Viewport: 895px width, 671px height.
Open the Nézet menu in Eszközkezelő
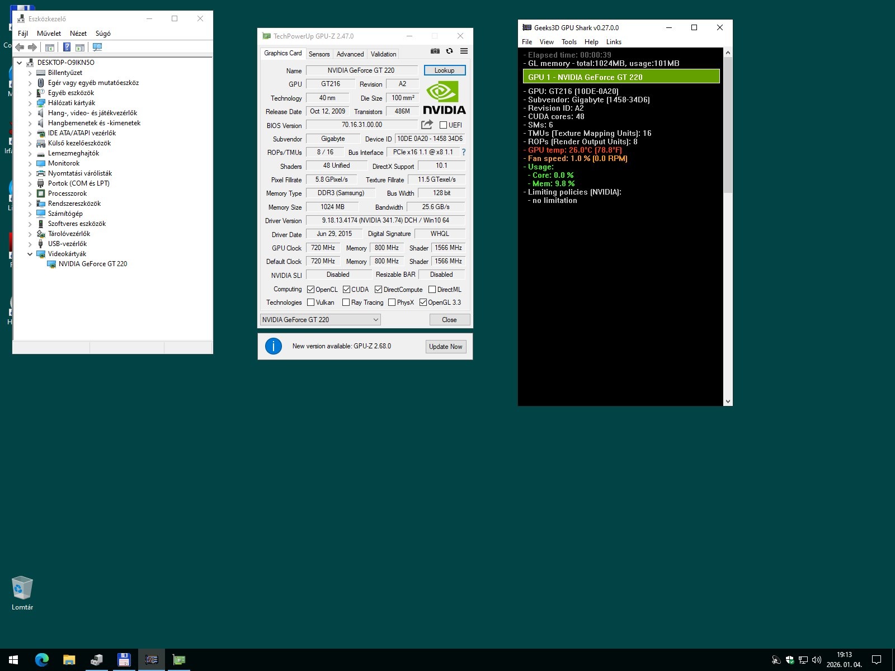coord(78,34)
